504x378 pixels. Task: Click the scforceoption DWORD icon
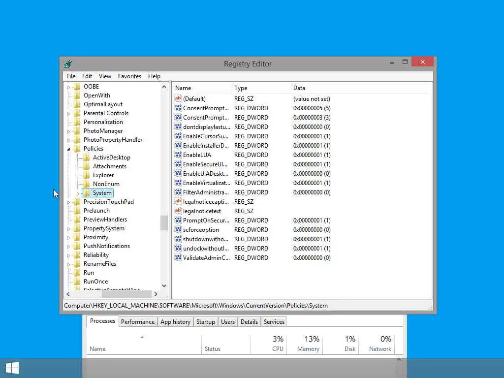(178, 229)
